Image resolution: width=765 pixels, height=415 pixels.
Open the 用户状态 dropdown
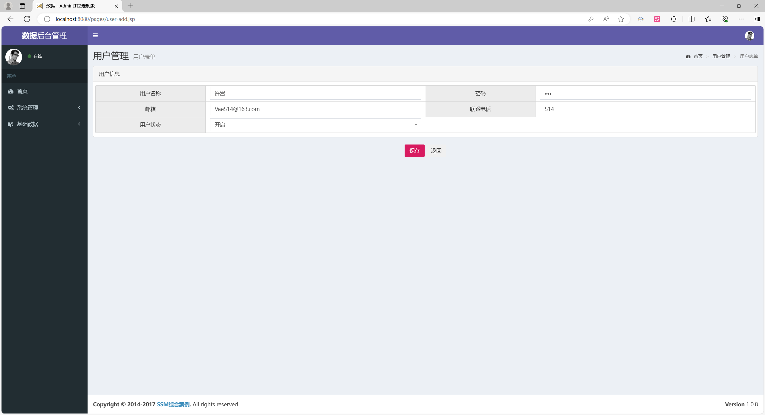[x=315, y=125]
